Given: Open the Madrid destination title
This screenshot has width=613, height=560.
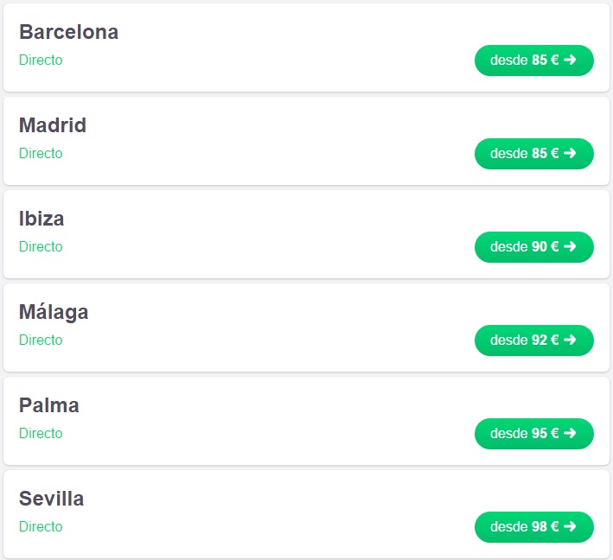Looking at the screenshot, I should coord(53,125).
